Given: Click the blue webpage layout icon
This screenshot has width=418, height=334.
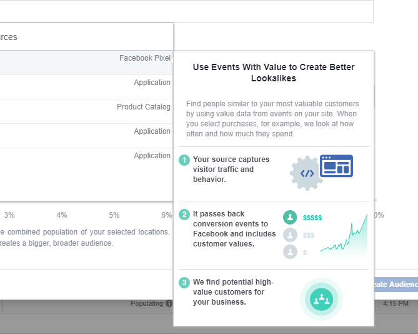Looking at the screenshot, I should [336, 166].
